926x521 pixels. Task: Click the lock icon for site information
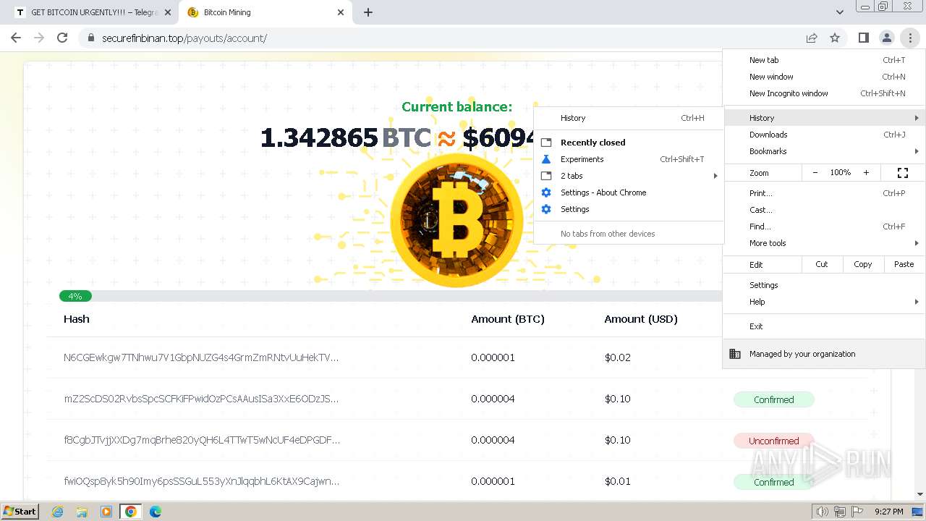(x=90, y=38)
